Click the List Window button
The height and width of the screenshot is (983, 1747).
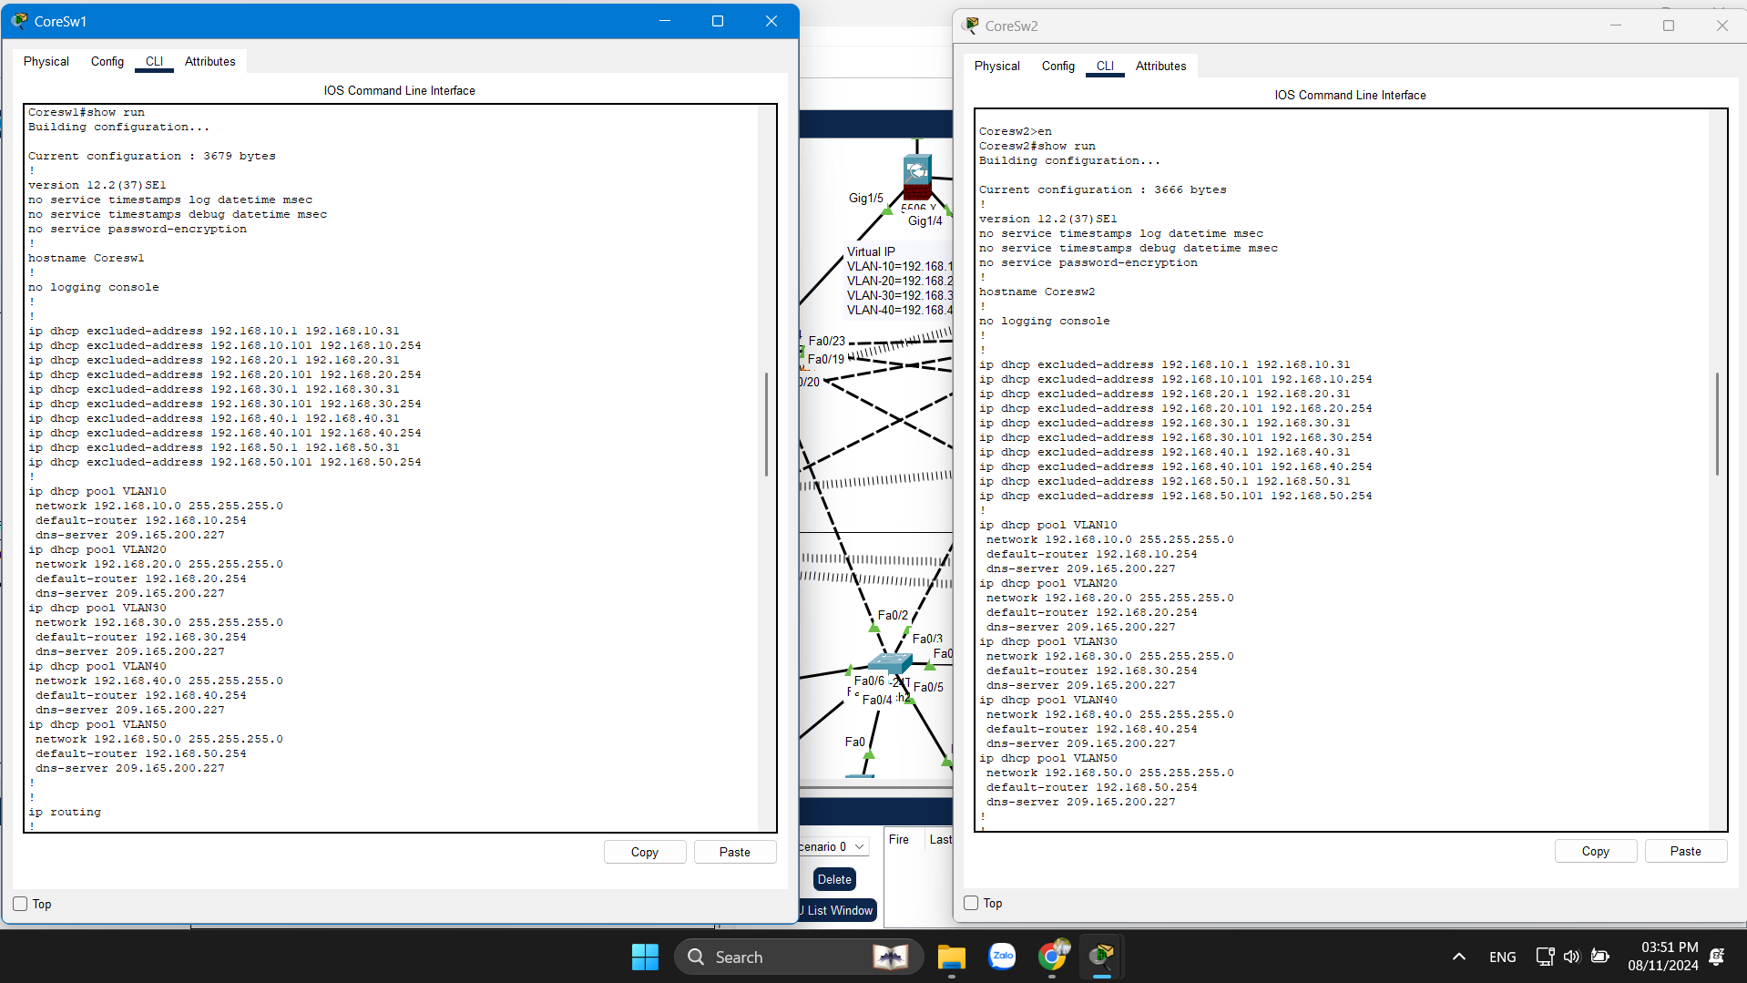[x=838, y=910]
